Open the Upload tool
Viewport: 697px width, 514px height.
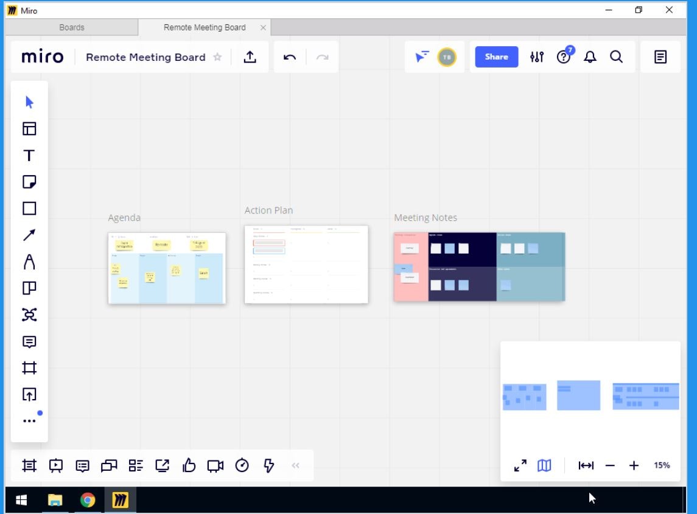tap(29, 395)
